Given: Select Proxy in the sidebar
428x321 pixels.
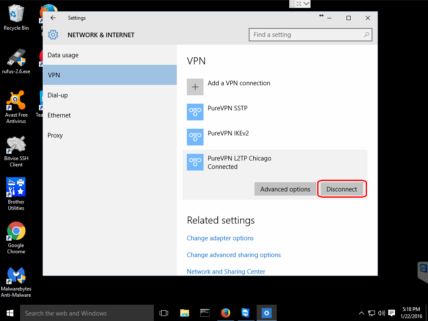Looking at the screenshot, I should [x=110, y=135].
